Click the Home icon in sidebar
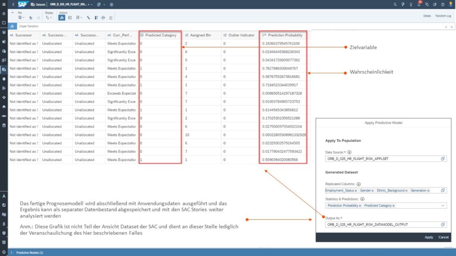Screen dimensions: 456x256 4,13
